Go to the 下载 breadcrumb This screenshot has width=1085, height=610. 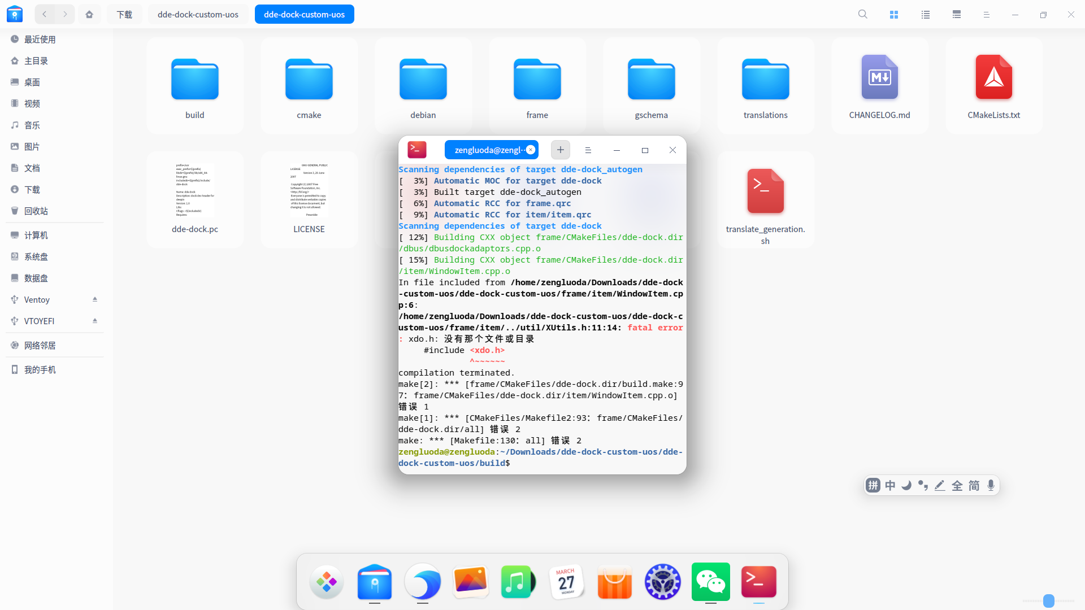[x=124, y=15]
